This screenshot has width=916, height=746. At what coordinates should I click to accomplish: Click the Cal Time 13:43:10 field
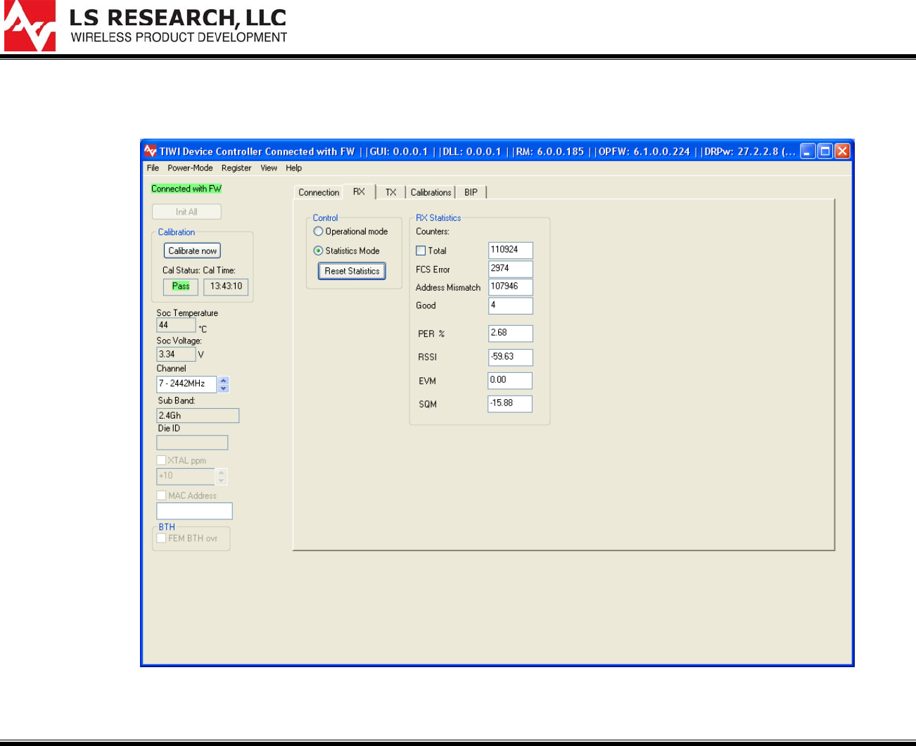click(x=226, y=287)
